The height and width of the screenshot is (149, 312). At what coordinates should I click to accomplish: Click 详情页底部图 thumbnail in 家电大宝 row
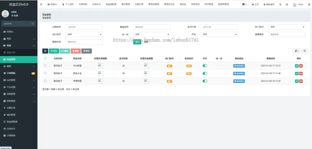coord(146,73)
